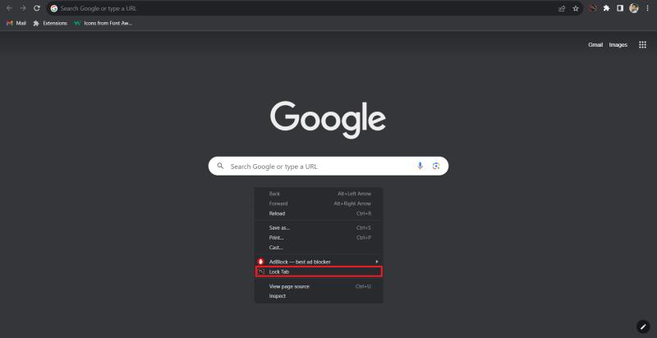The width and height of the screenshot is (657, 338).
Task: Click the Google favicon in address bar
Action: click(x=54, y=8)
